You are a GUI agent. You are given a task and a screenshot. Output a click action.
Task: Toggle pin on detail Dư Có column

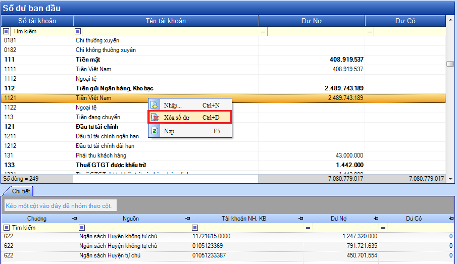coord(451,218)
